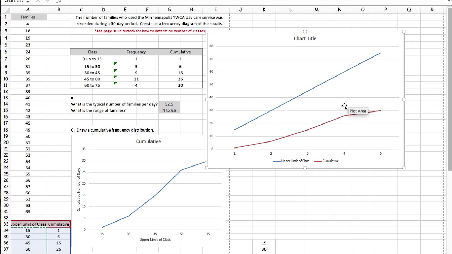Select row 1 header
Screen dimensions: 452x254
coord(5,17)
